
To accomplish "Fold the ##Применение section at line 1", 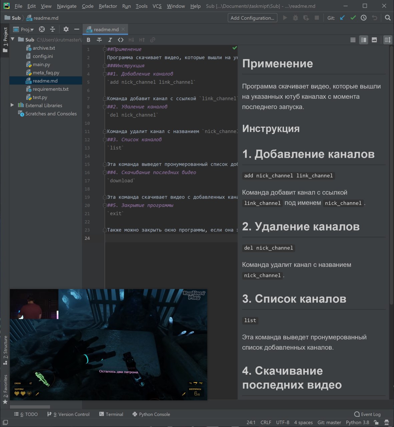I will (x=104, y=49).
